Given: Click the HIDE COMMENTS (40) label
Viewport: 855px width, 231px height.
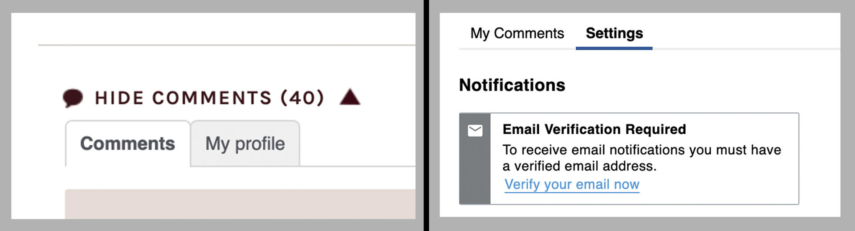Looking at the screenshot, I should click(210, 98).
